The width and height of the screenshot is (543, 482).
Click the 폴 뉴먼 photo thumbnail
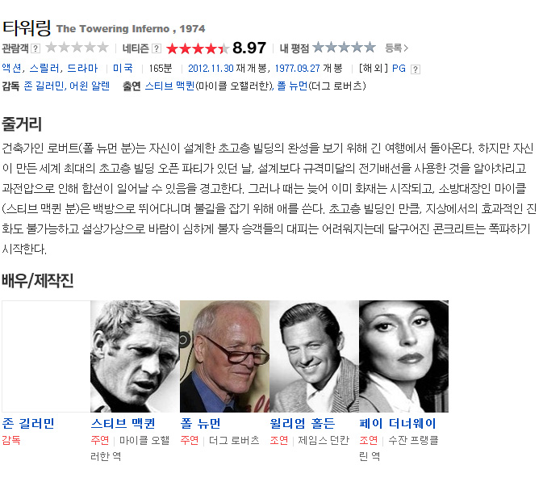tap(224, 356)
